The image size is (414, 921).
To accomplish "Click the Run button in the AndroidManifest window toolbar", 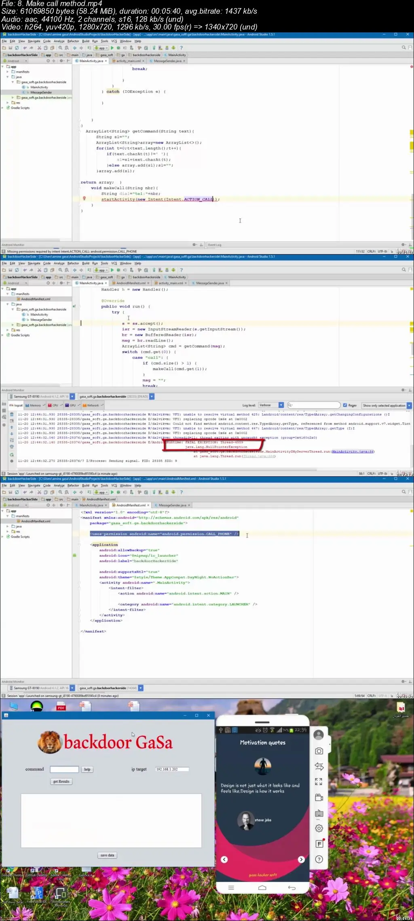I will tap(112, 492).
